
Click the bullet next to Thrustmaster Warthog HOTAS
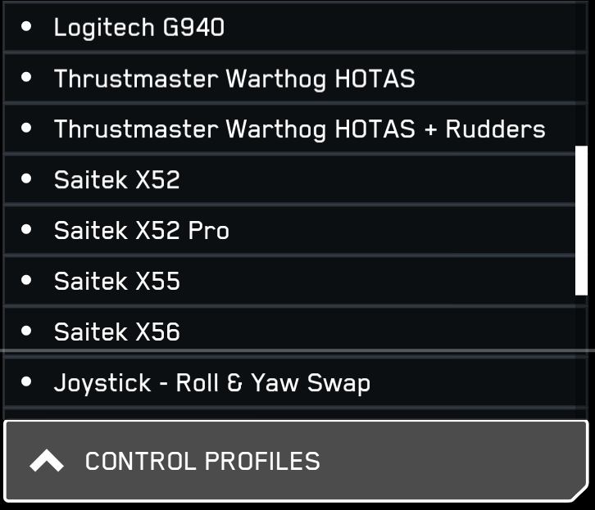26,78
